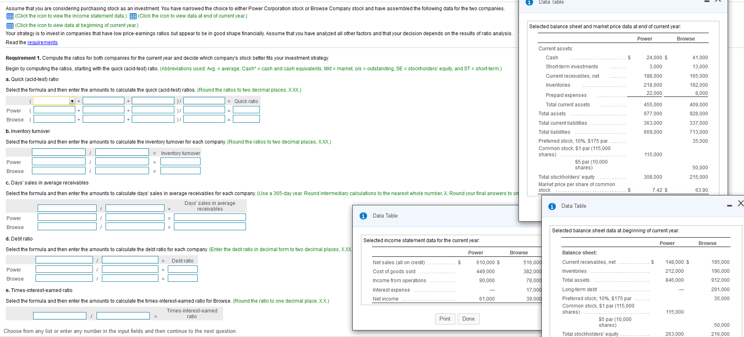Viewport: 744px width, 337px height.
Task: Click Power's inventory turnover result field
Action: click(x=180, y=161)
